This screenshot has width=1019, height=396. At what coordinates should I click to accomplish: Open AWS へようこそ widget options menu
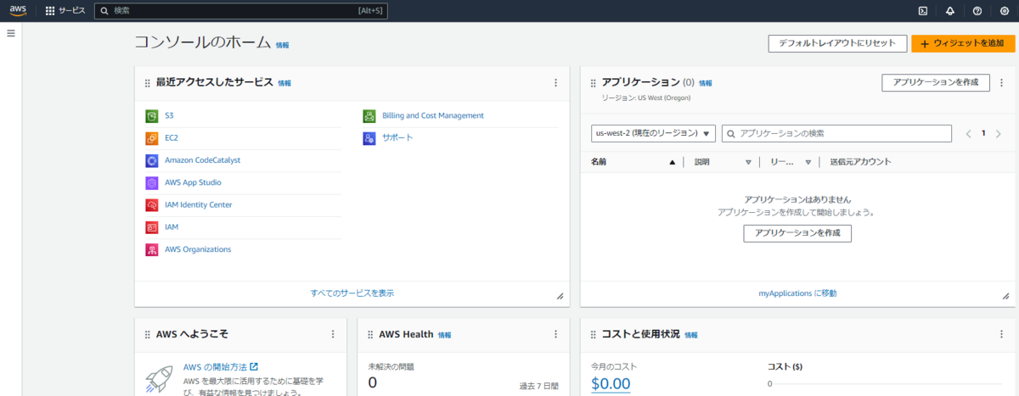point(333,334)
